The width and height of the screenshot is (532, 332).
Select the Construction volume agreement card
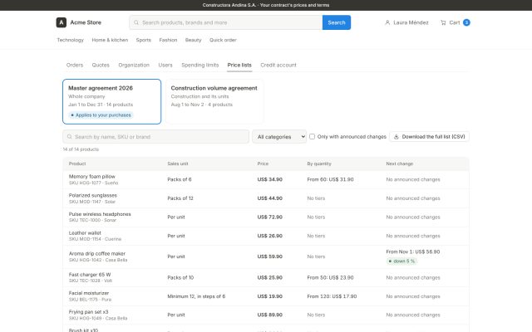tap(214, 101)
